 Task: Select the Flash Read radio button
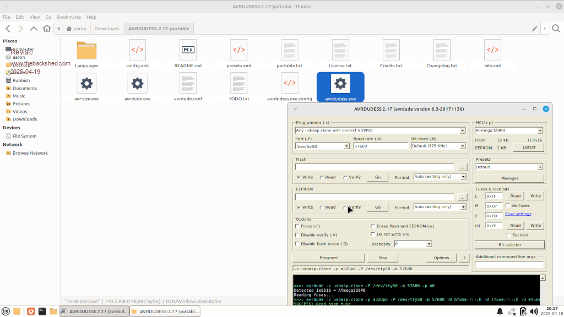pos(322,177)
